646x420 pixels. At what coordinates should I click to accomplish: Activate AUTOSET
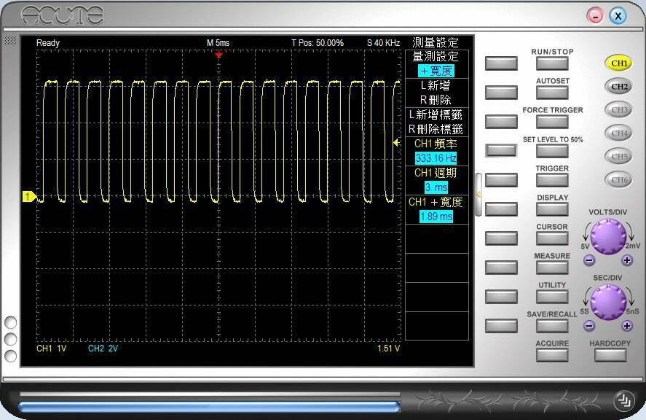pyautogui.click(x=552, y=93)
